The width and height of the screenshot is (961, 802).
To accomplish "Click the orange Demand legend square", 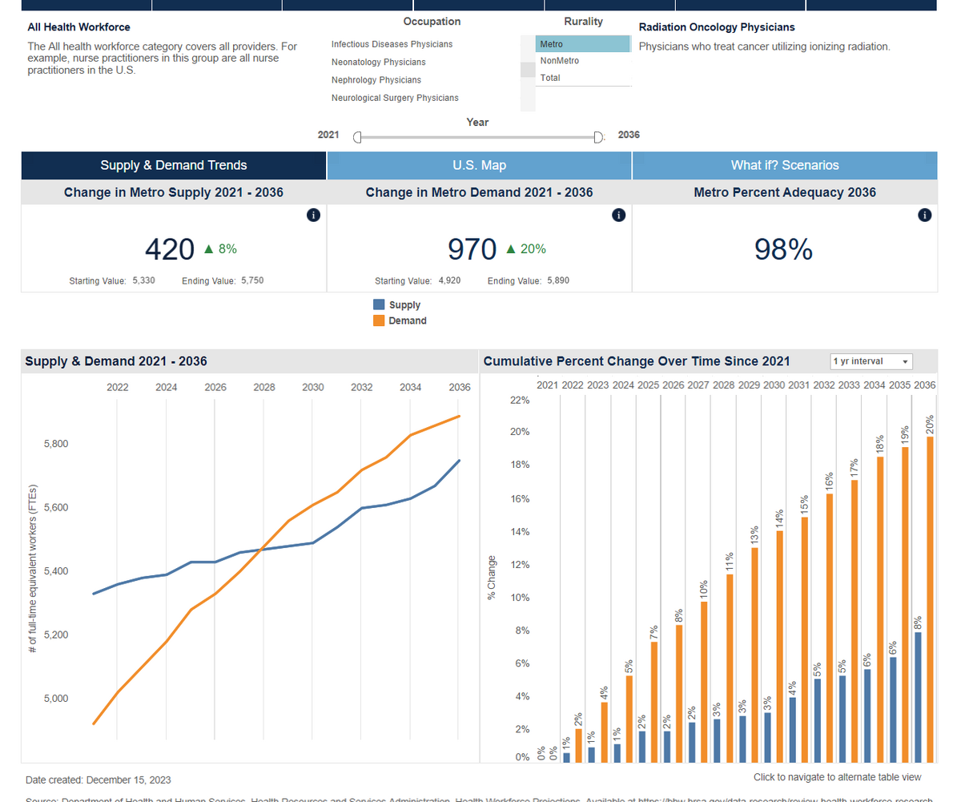I will [379, 320].
